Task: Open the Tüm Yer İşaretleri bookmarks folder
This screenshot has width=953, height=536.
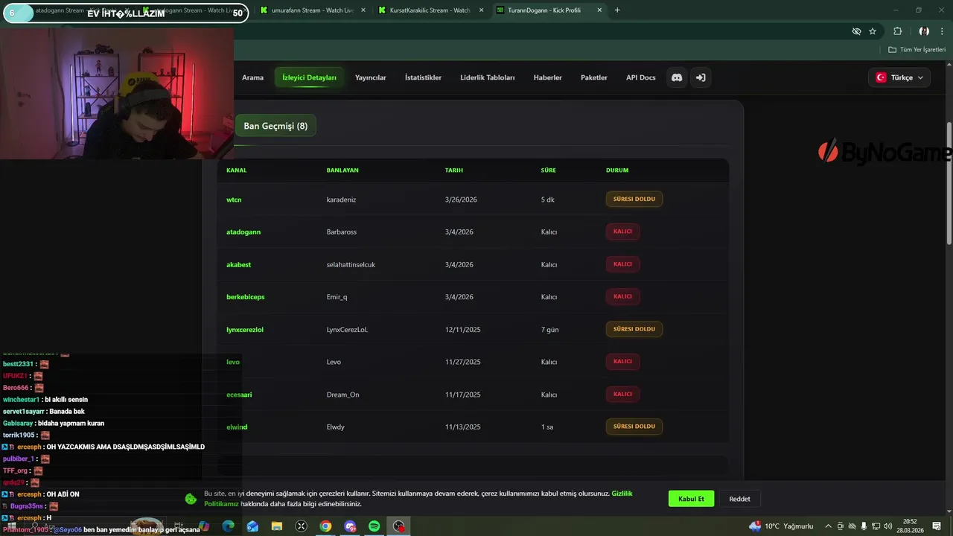Action: (x=917, y=49)
